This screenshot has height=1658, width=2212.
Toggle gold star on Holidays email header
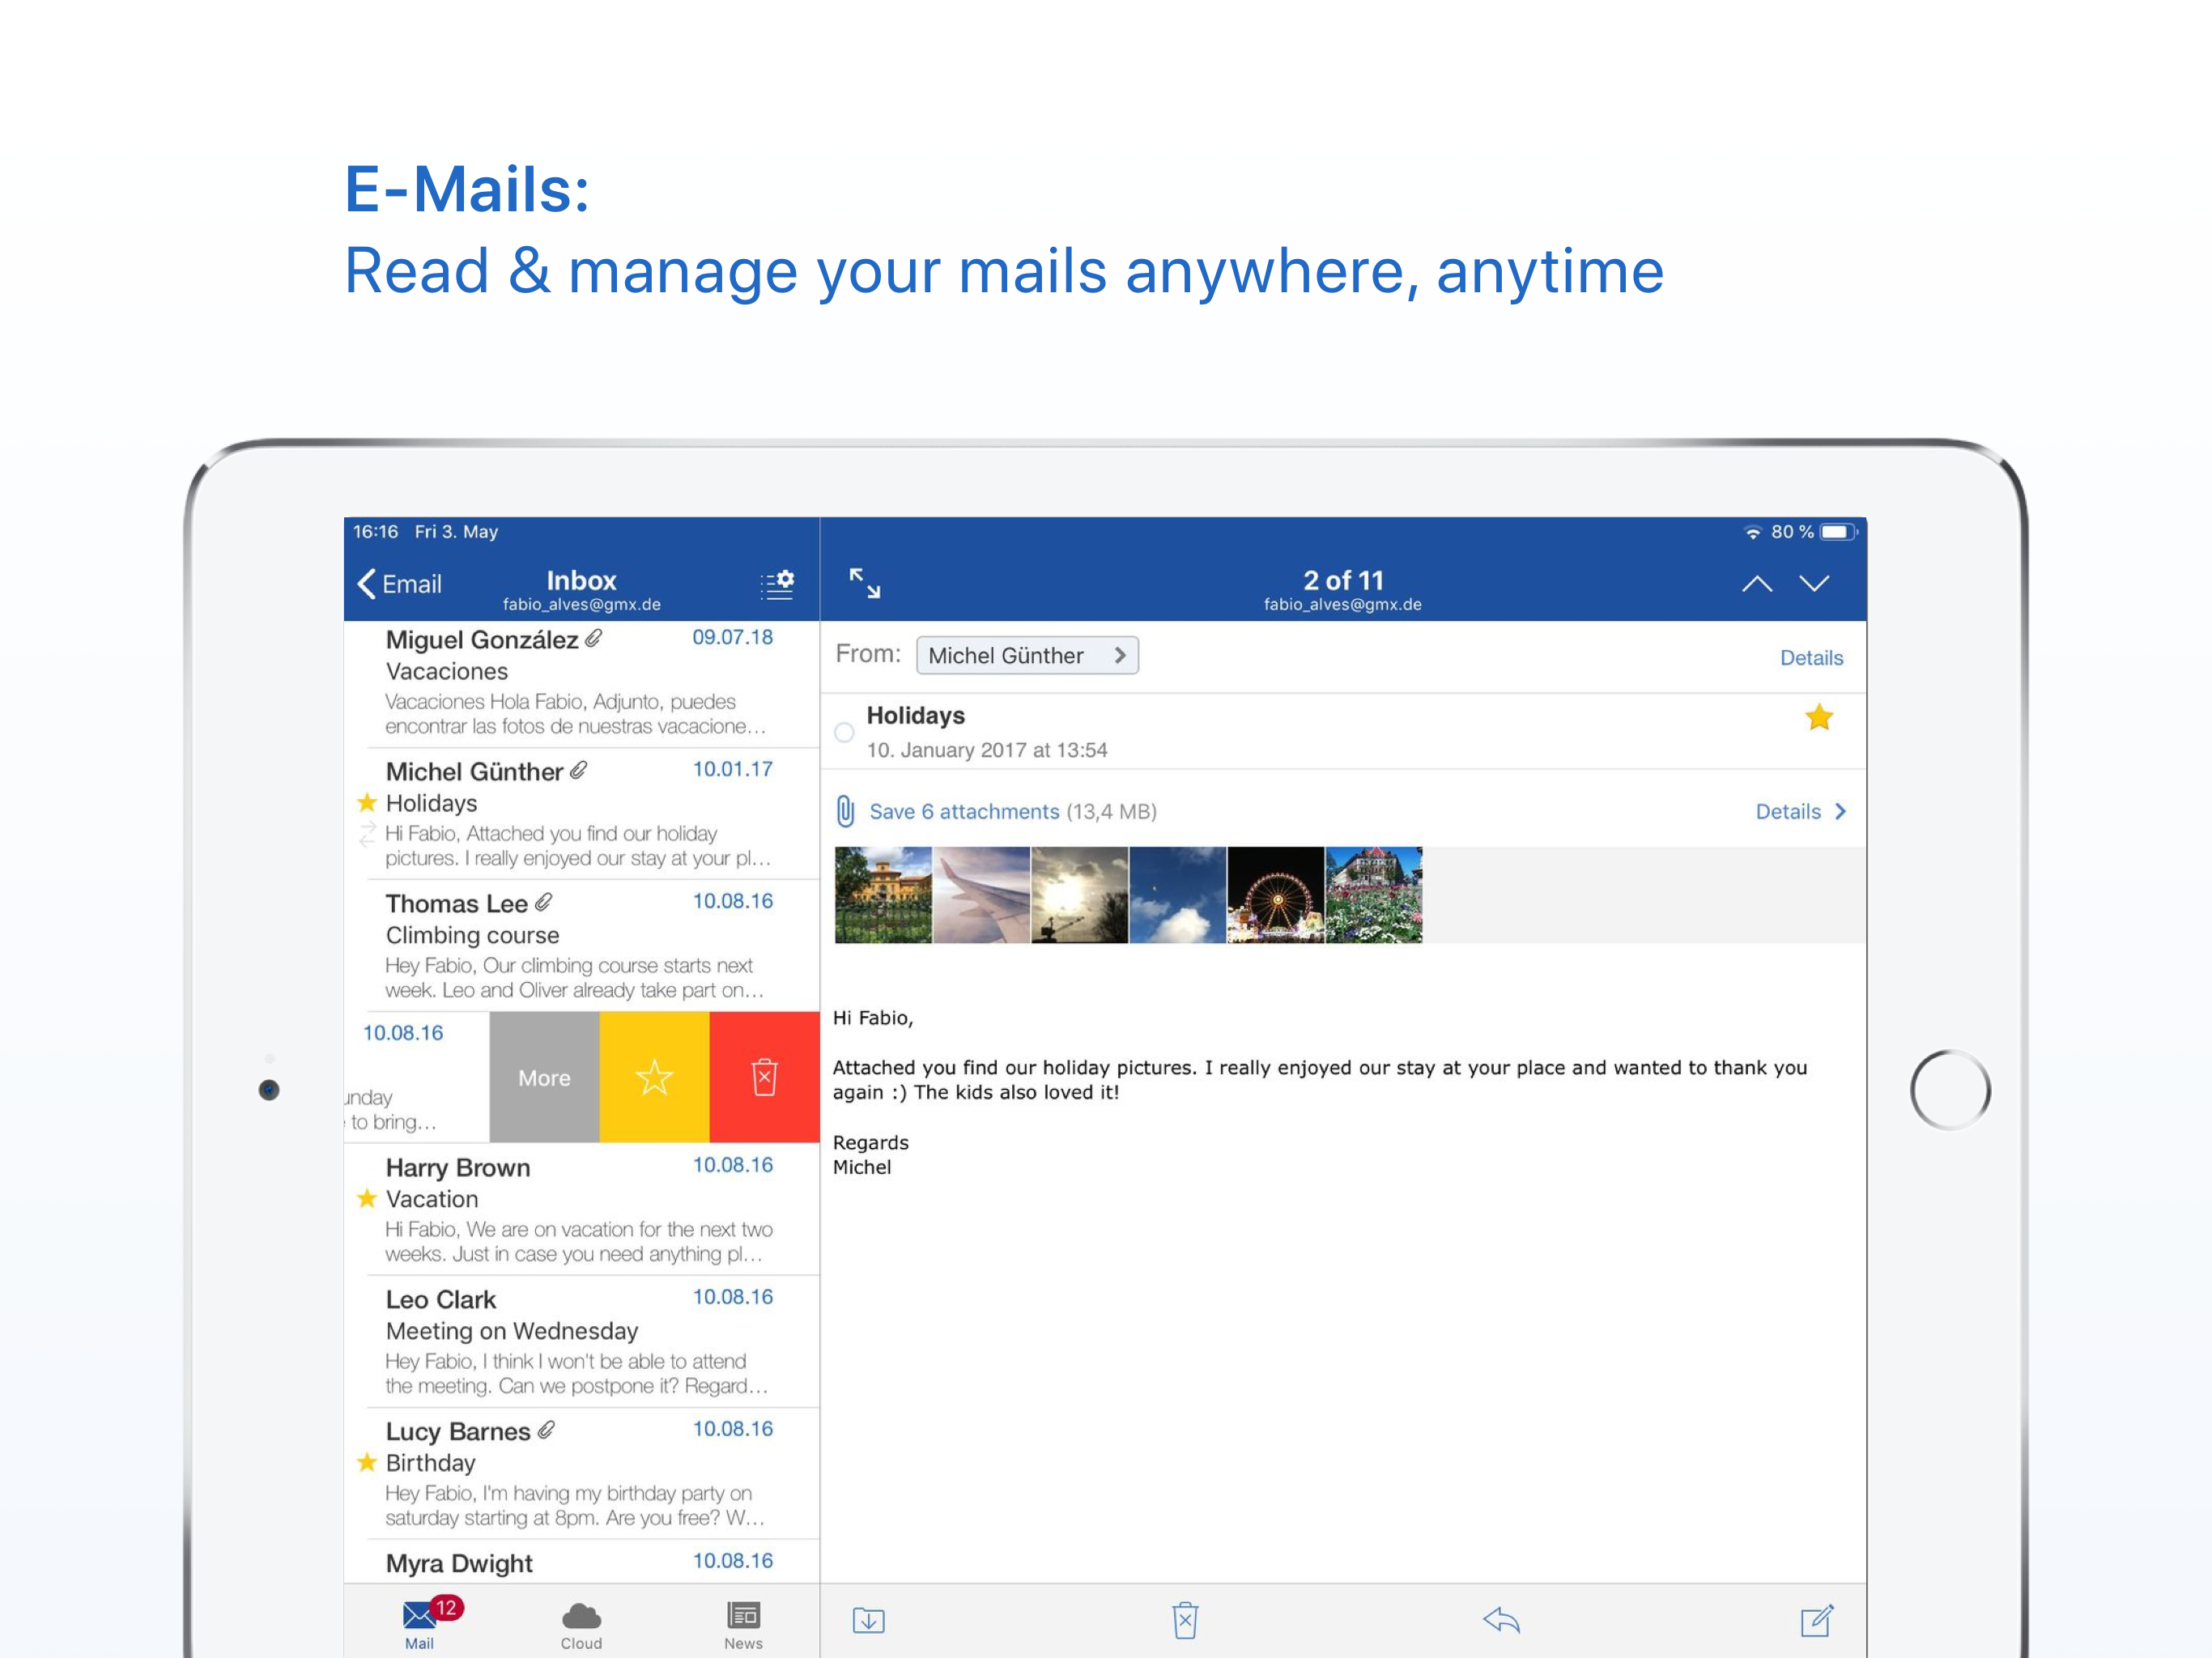point(1818,717)
